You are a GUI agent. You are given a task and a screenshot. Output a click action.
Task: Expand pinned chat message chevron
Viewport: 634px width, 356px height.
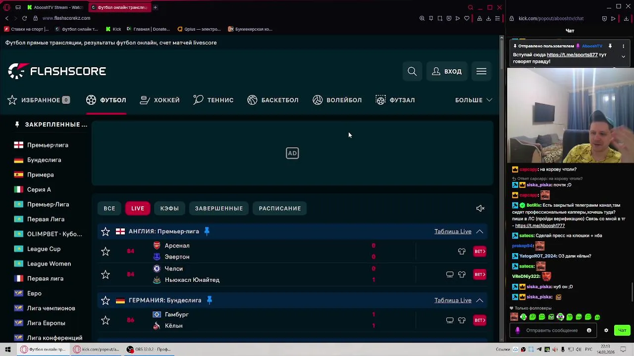[623, 56]
